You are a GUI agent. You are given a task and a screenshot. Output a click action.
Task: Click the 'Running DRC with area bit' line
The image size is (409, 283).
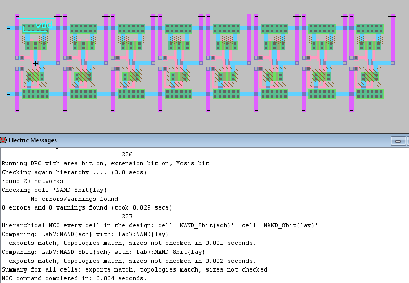point(105,163)
